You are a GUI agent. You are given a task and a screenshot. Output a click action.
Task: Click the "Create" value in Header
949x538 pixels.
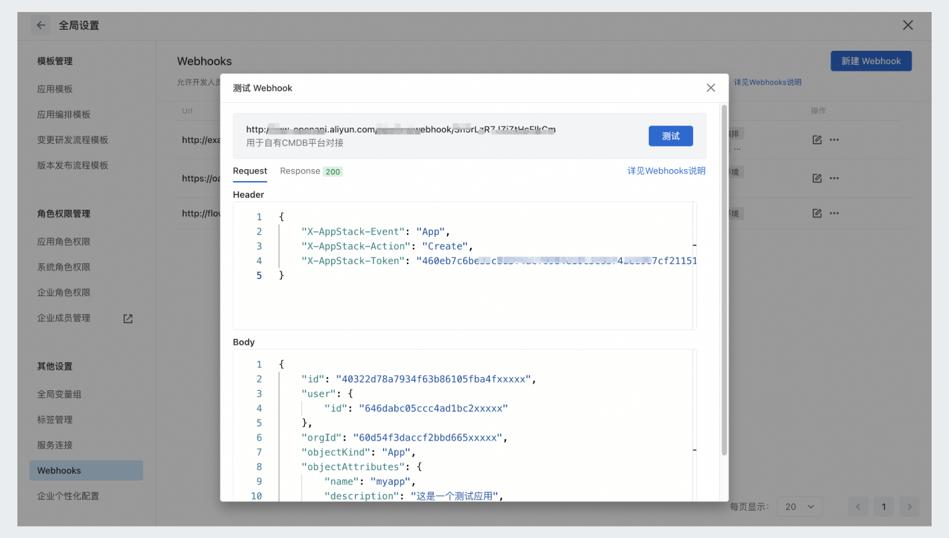444,246
